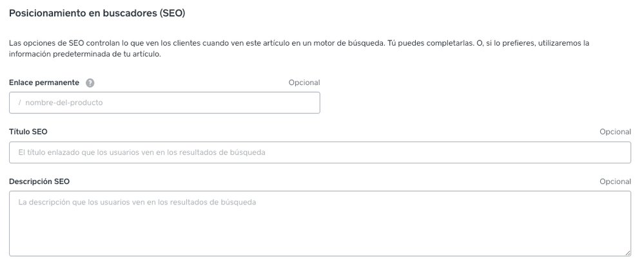Click the 'Enlace permanente' field label

coord(44,83)
